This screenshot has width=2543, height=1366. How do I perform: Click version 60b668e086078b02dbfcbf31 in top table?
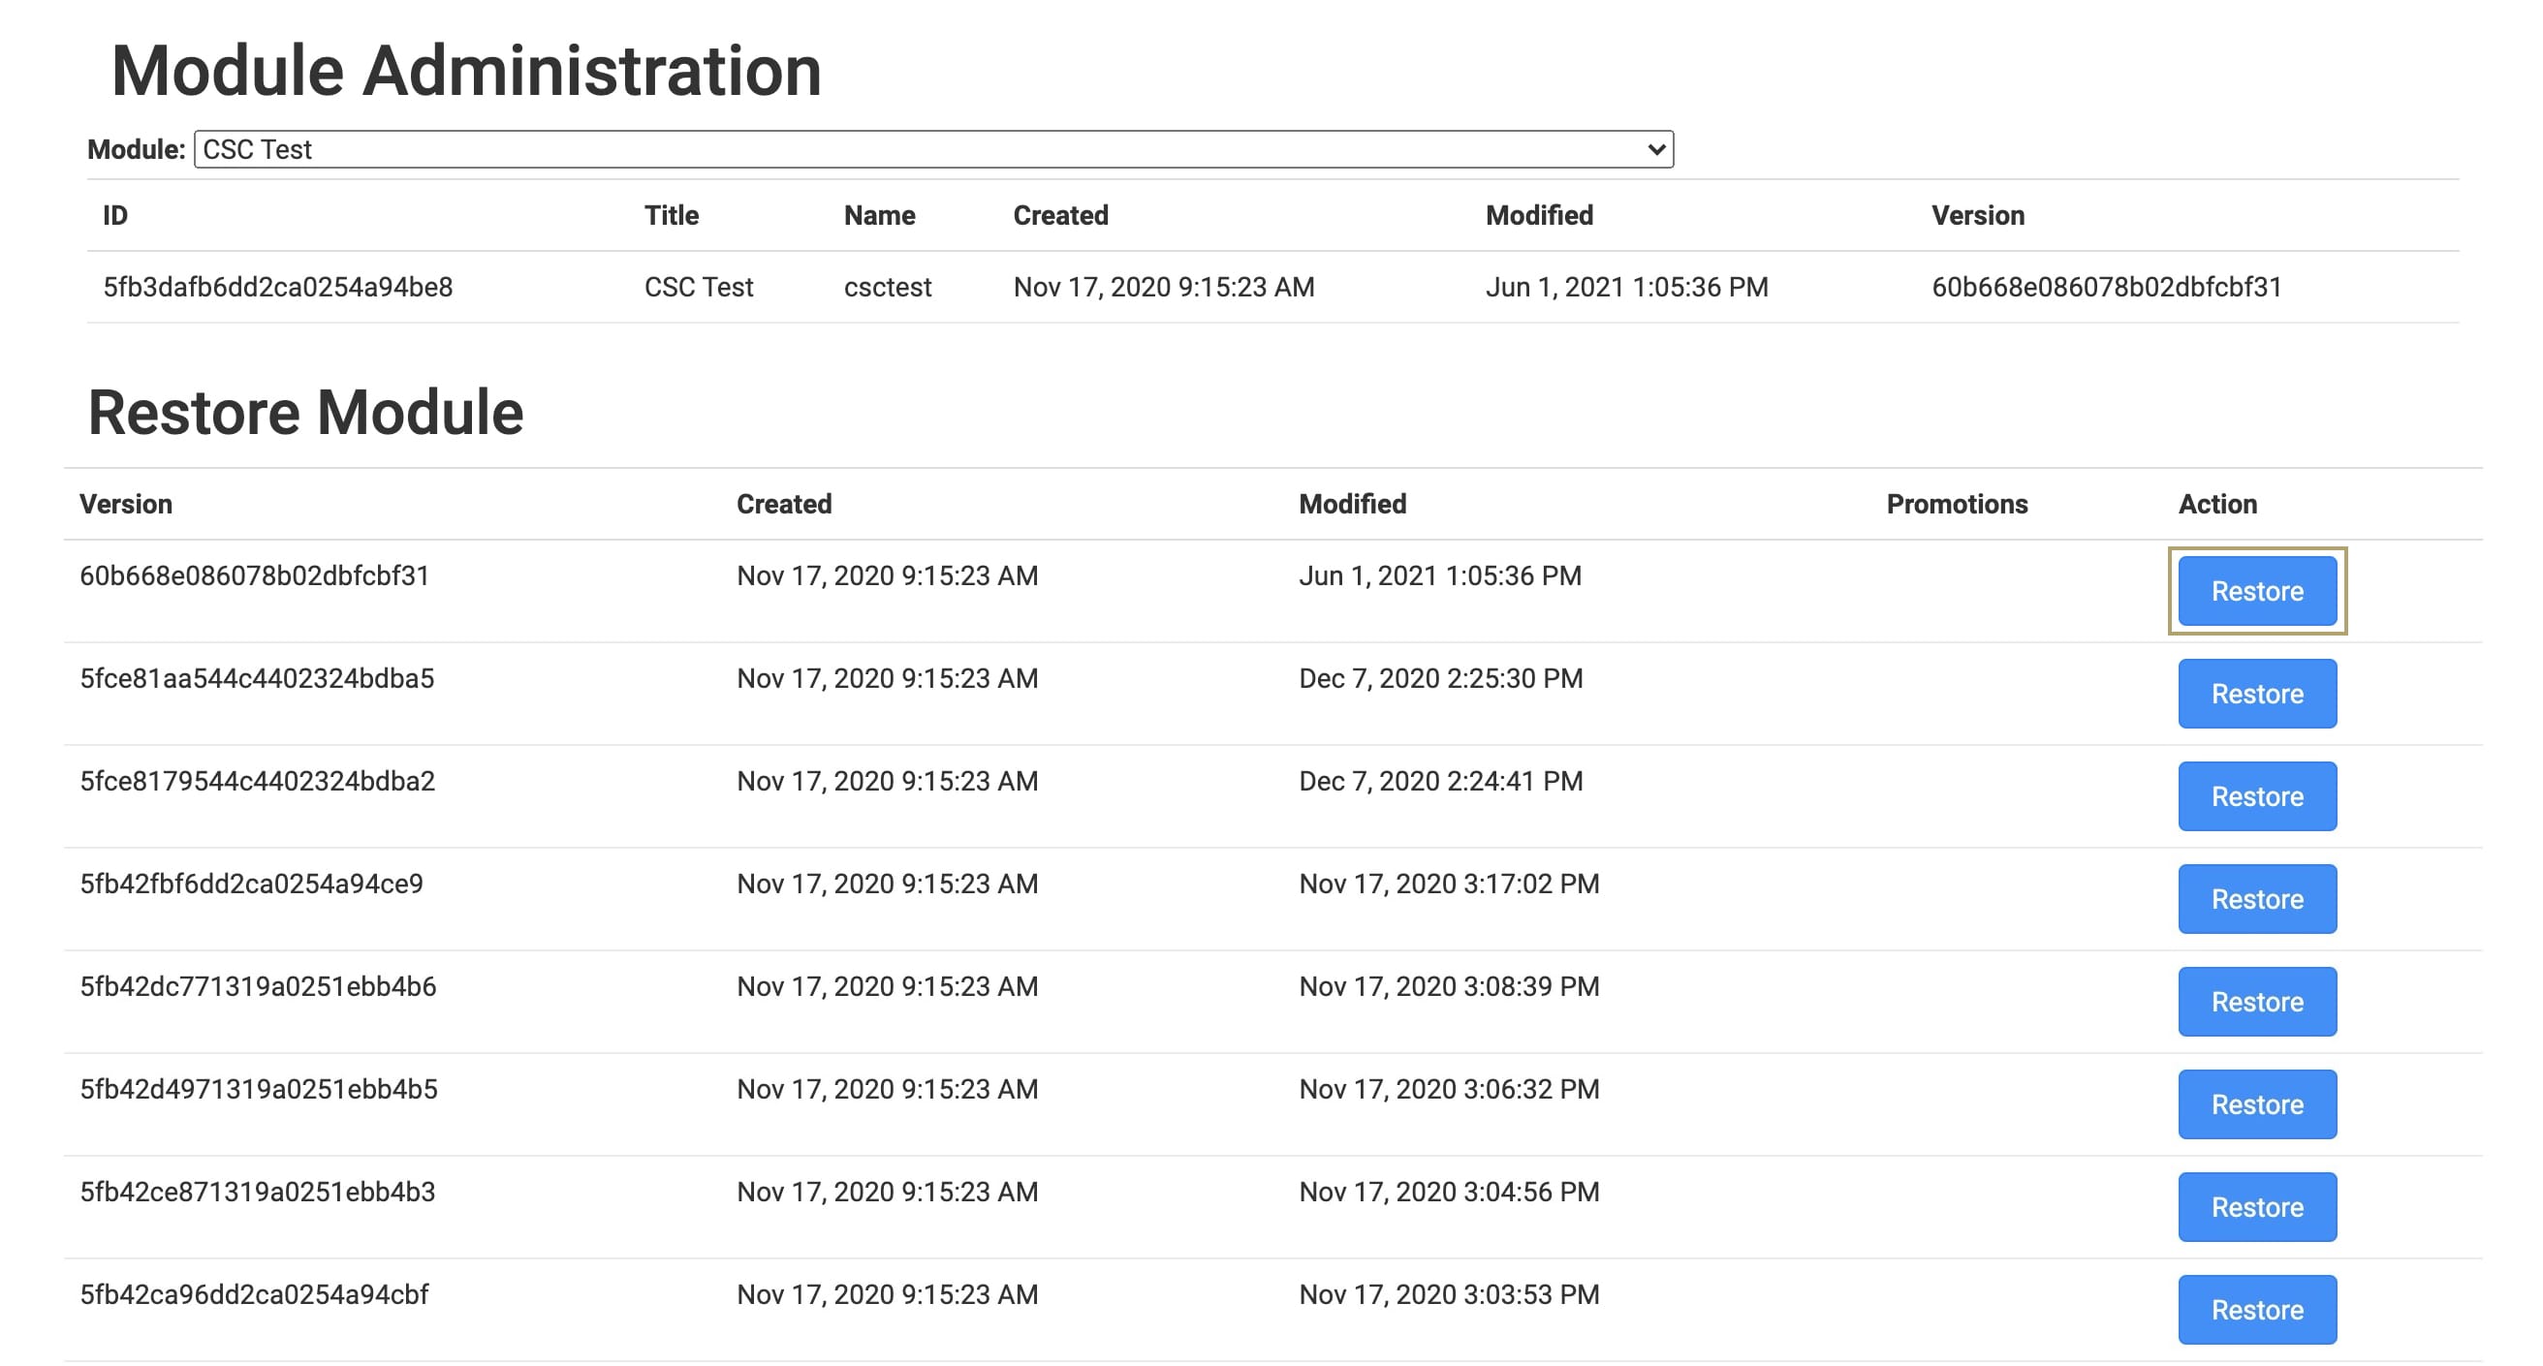(2107, 287)
